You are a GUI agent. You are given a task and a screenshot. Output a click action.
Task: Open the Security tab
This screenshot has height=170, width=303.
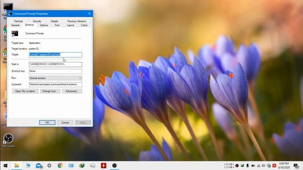click(x=37, y=21)
